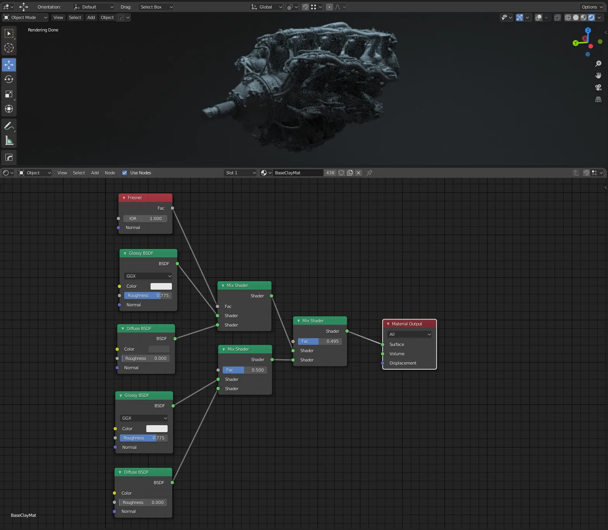Open the Options dropdown

[x=592, y=7]
